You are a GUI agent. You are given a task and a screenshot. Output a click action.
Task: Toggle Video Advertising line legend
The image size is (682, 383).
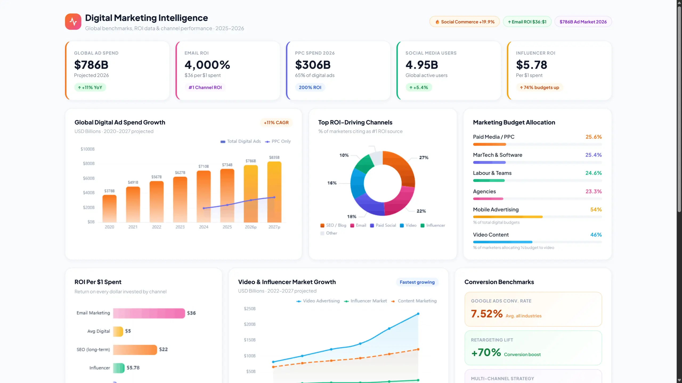(318, 301)
